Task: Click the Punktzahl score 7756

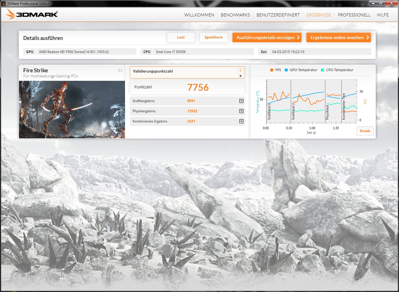Action: point(198,87)
